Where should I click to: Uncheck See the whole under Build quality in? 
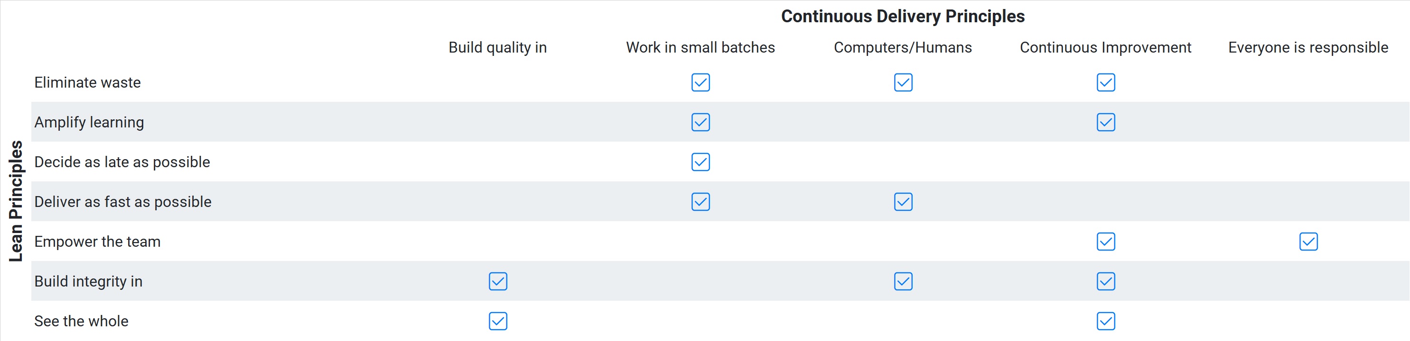pos(497,321)
